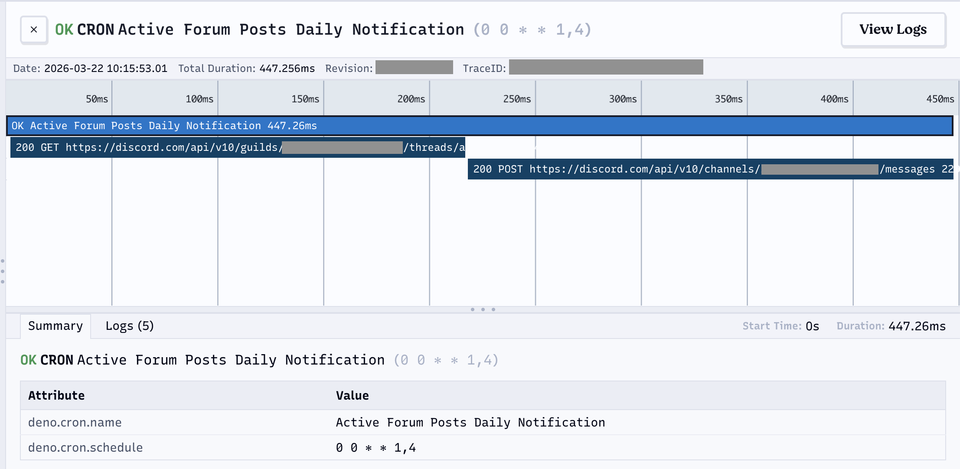This screenshot has width=960, height=469.
Task: Click the green OK status in header
Action: (64, 29)
